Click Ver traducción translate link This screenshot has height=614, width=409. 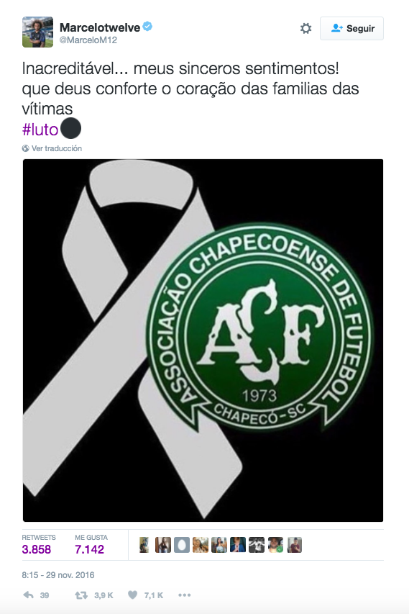tap(57, 148)
